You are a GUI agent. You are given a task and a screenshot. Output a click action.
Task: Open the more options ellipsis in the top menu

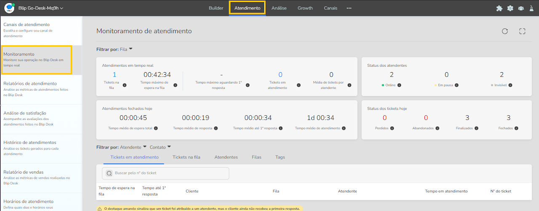(x=349, y=8)
